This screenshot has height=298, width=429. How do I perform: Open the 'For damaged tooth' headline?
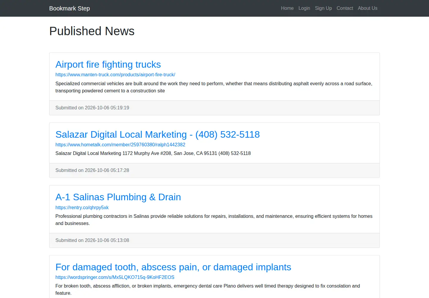click(x=173, y=267)
